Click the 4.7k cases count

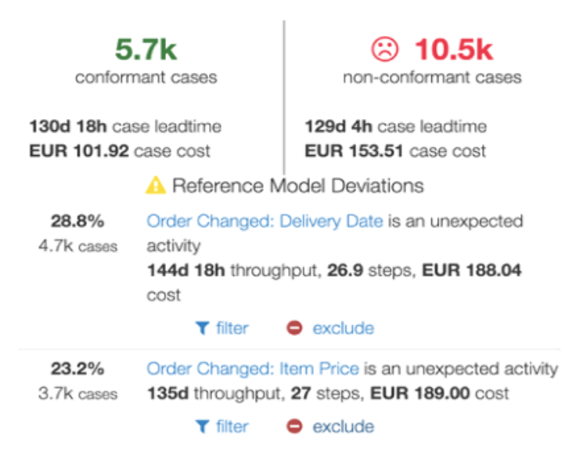click(77, 246)
